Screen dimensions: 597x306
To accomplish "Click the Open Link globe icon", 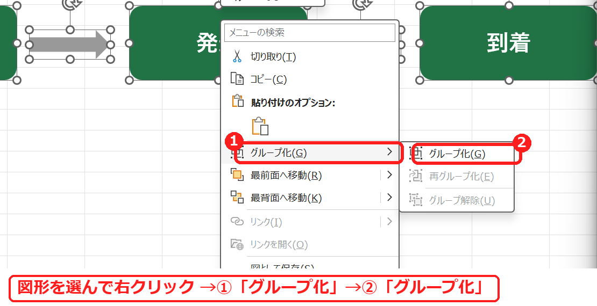I will (237, 244).
